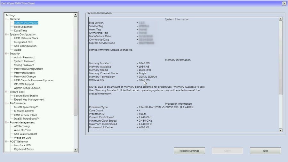Collapse the Security tree section
This screenshot has width=288, height=162.
(6, 54)
